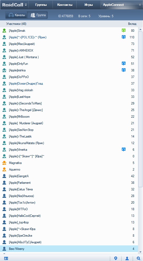This screenshot has height=261, width=143.
Task: Select member [Apple] Murderer {Андрей}
Action: (69, 123)
